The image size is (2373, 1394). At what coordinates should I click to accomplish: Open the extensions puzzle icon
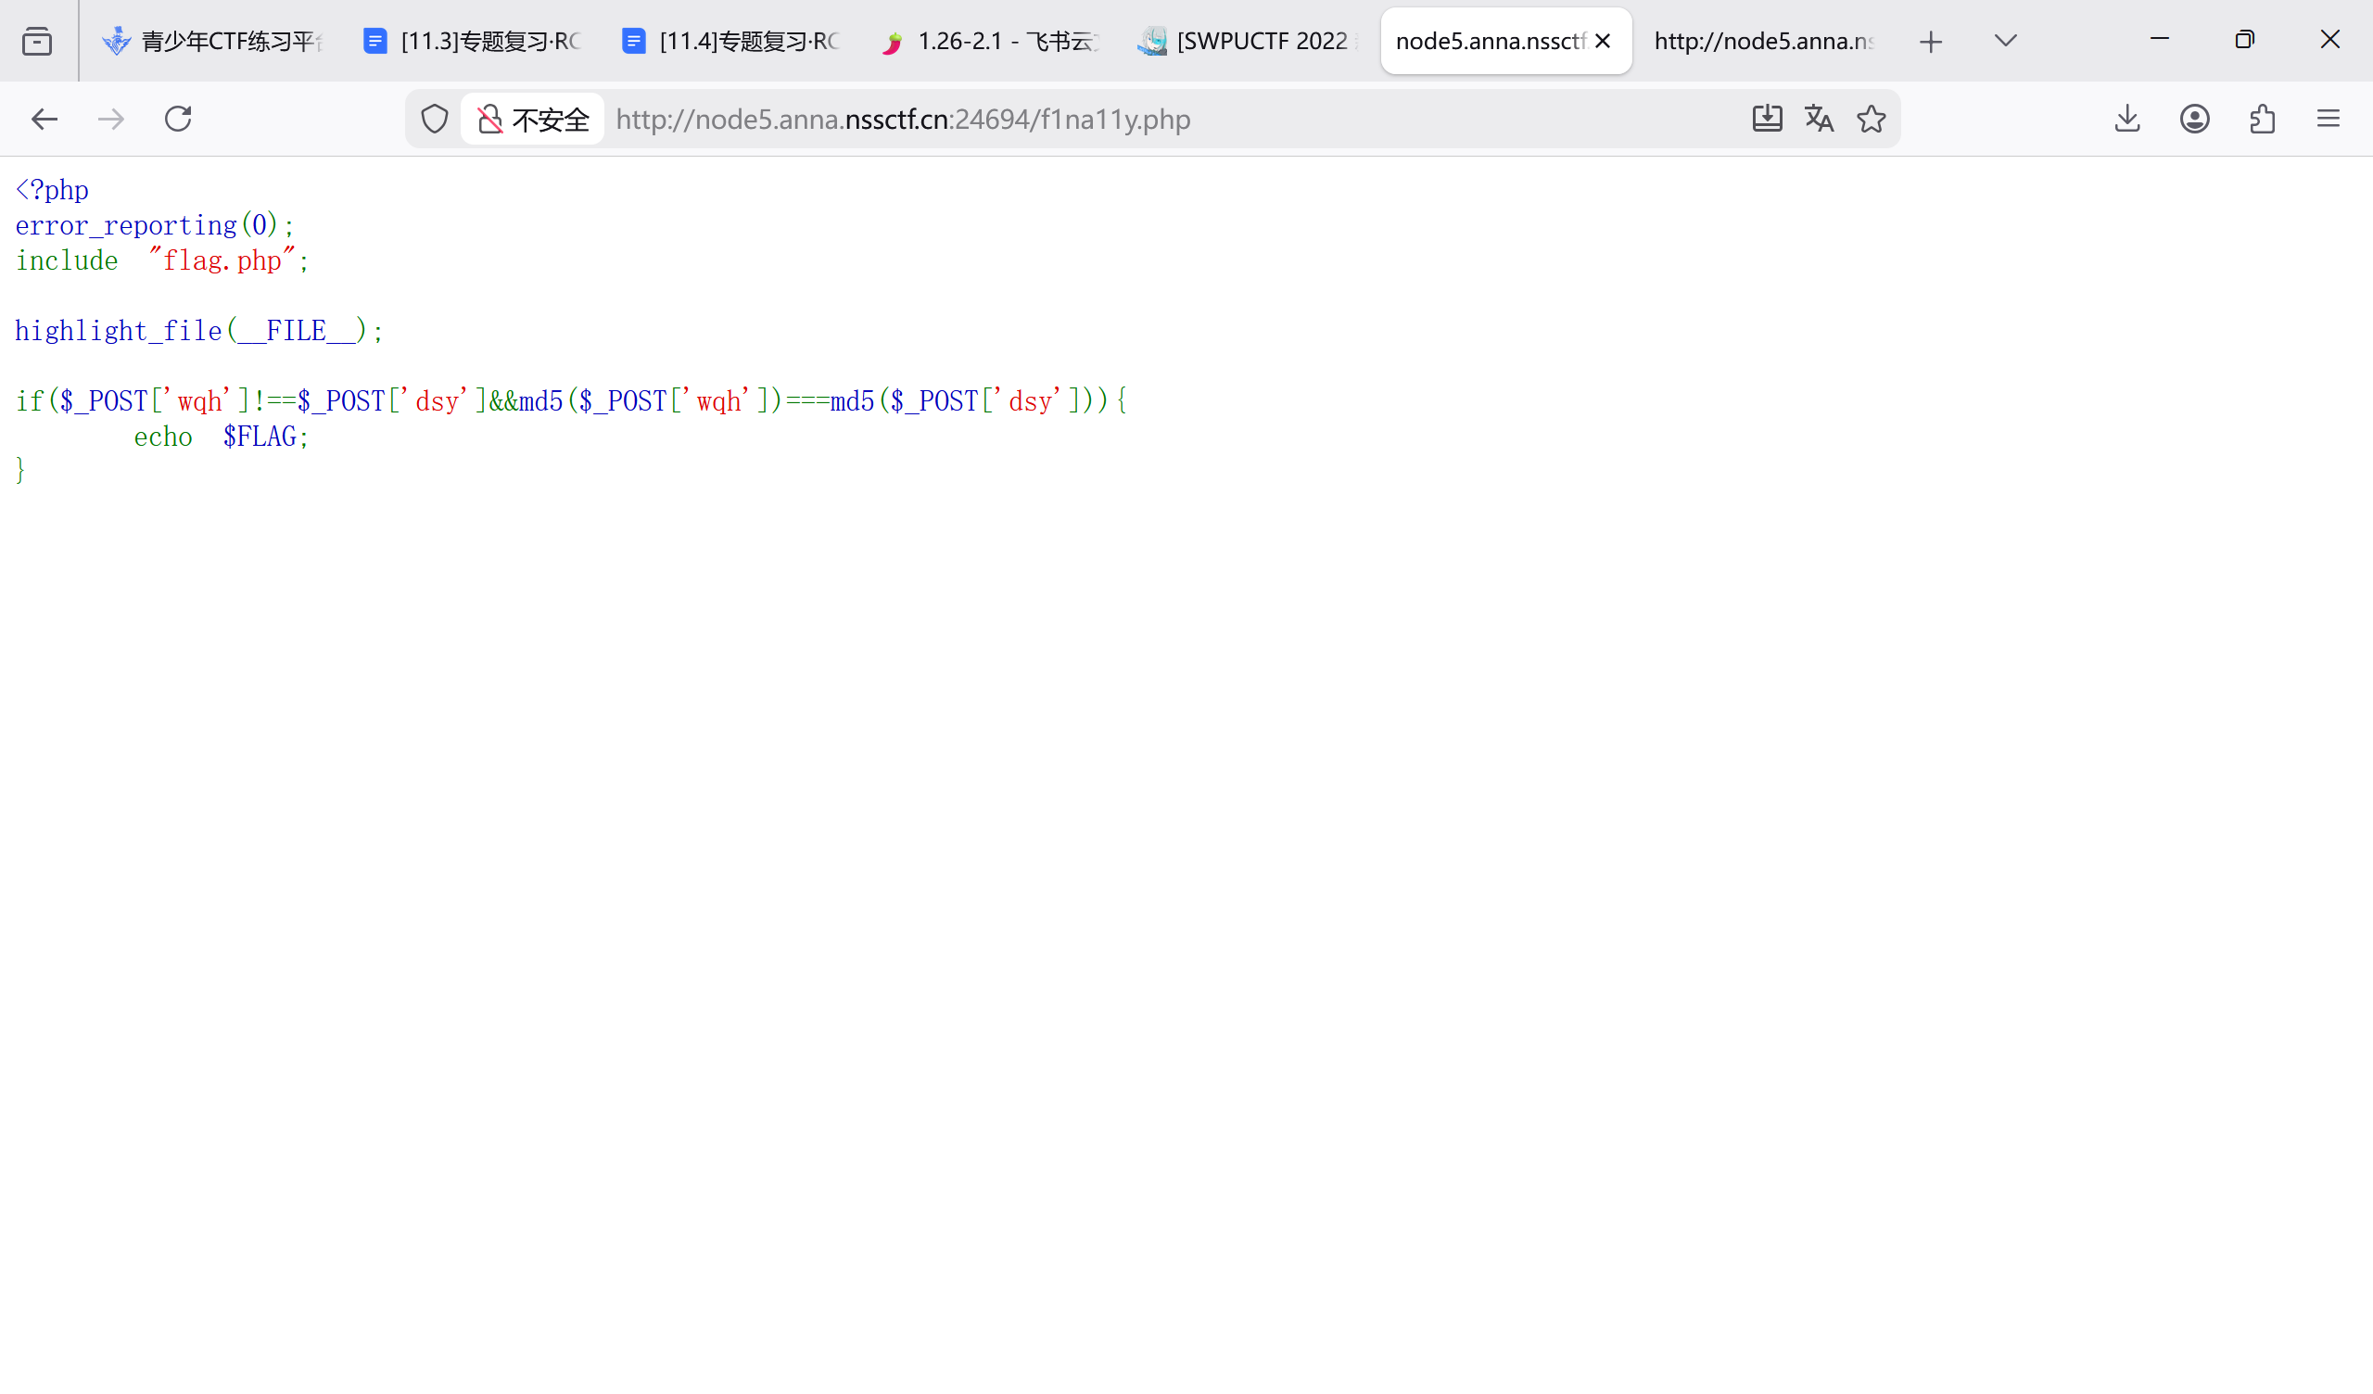click(x=2262, y=119)
